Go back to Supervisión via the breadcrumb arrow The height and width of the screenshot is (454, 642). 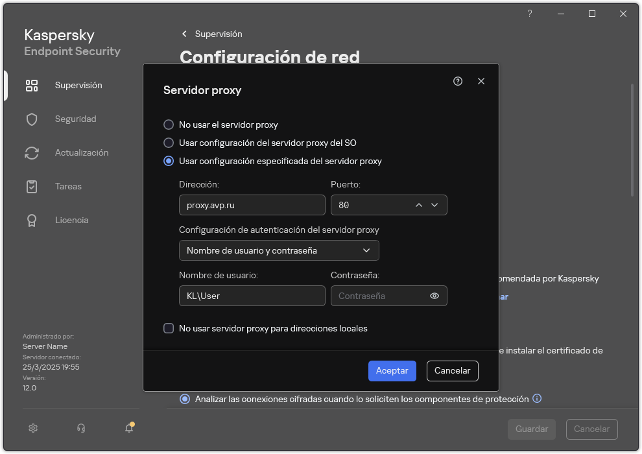coord(184,34)
